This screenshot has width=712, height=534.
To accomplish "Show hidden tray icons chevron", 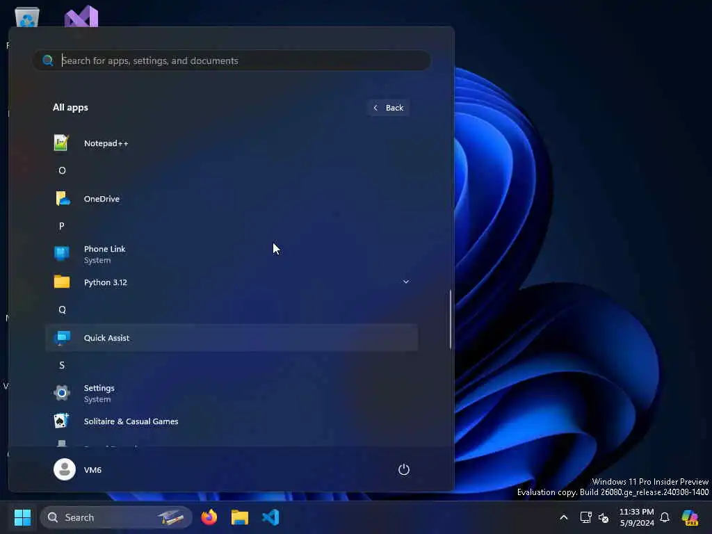I will pyautogui.click(x=563, y=517).
